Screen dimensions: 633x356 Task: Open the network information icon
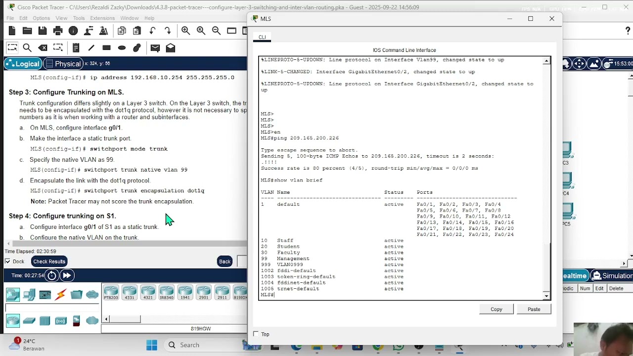73,31
